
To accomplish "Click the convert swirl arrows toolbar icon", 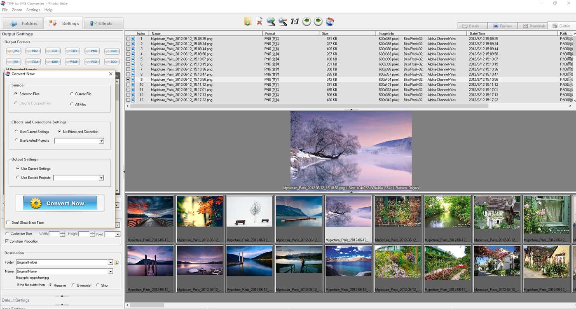I will pyautogui.click(x=330, y=21).
